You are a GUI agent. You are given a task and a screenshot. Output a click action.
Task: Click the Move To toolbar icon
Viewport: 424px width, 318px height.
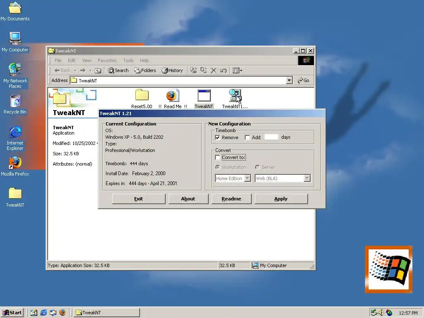pyautogui.click(x=194, y=70)
